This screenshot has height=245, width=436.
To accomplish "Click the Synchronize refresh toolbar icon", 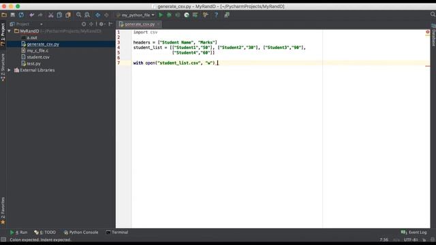I will pos(21,15).
